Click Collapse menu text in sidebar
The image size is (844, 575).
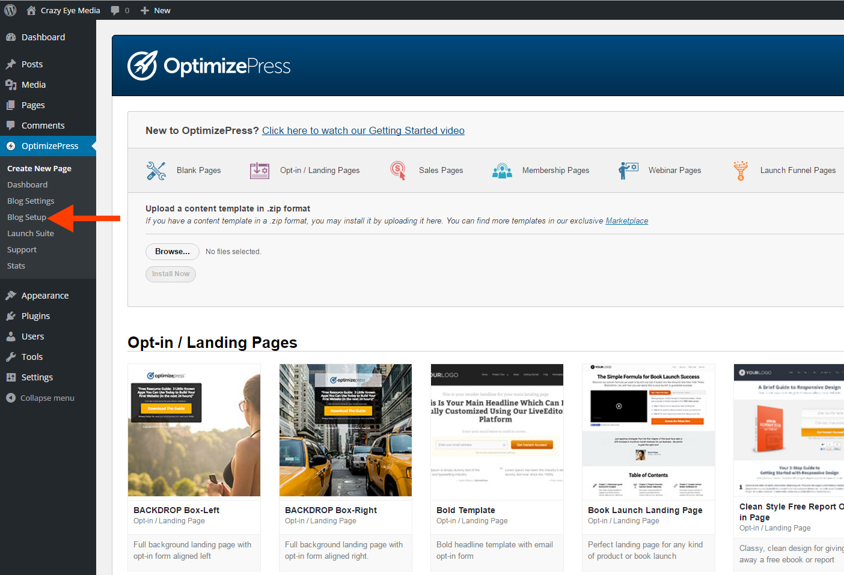[47, 398]
